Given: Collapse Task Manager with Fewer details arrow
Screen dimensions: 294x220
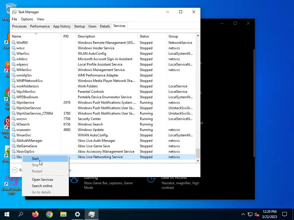Looking at the screenshot, I should (x=15, y=170).
